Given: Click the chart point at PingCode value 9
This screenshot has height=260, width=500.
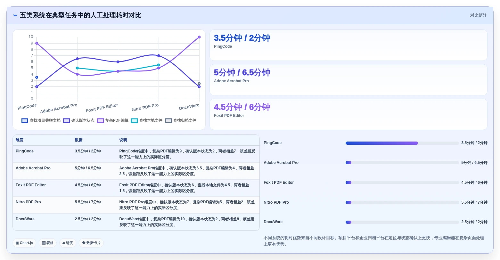Looking at the screenshot, I should click(37, 43).
